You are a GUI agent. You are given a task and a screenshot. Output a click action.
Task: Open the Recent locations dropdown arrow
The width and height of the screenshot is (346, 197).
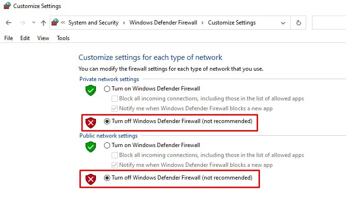[x=34, y=23]
